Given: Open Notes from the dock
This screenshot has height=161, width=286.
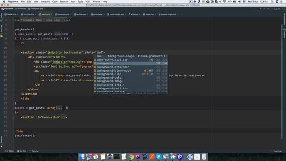Looking at the screenshot, I should [x=103, y=157].
